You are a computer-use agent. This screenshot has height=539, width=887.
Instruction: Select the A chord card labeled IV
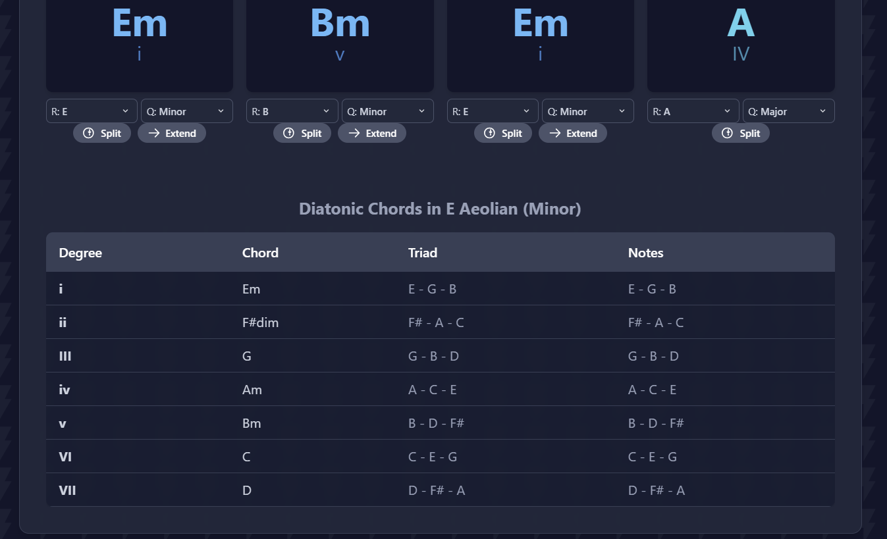point(741,43)
